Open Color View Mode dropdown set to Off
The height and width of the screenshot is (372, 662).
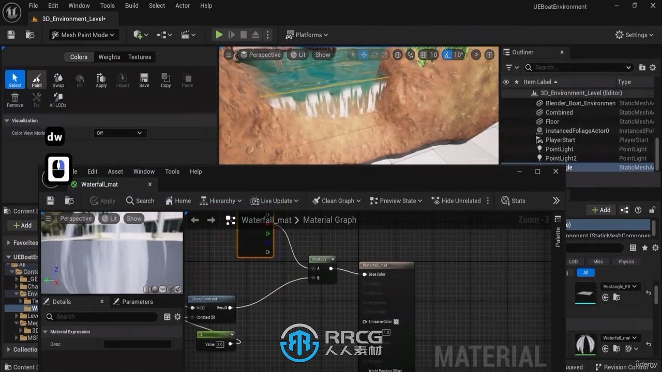pyautogui.click(x=119, y=133)
